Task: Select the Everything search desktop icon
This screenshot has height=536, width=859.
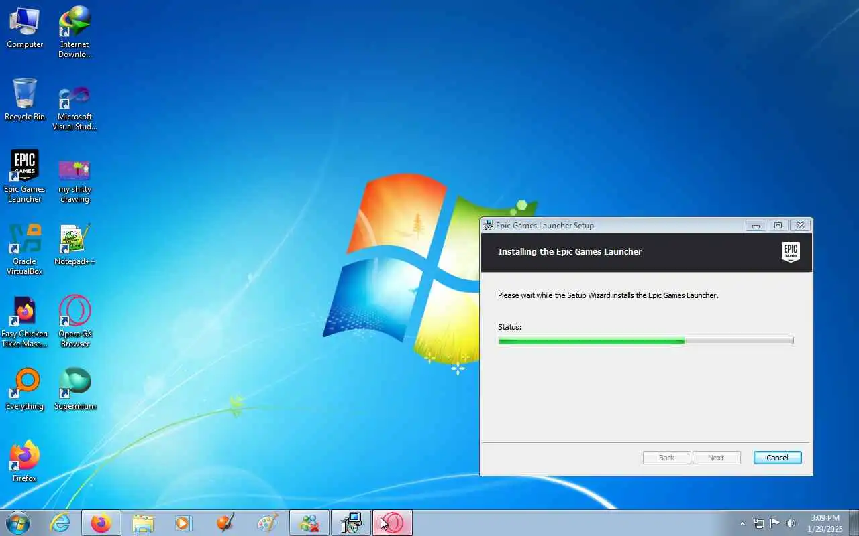Action: click(25, 389)
